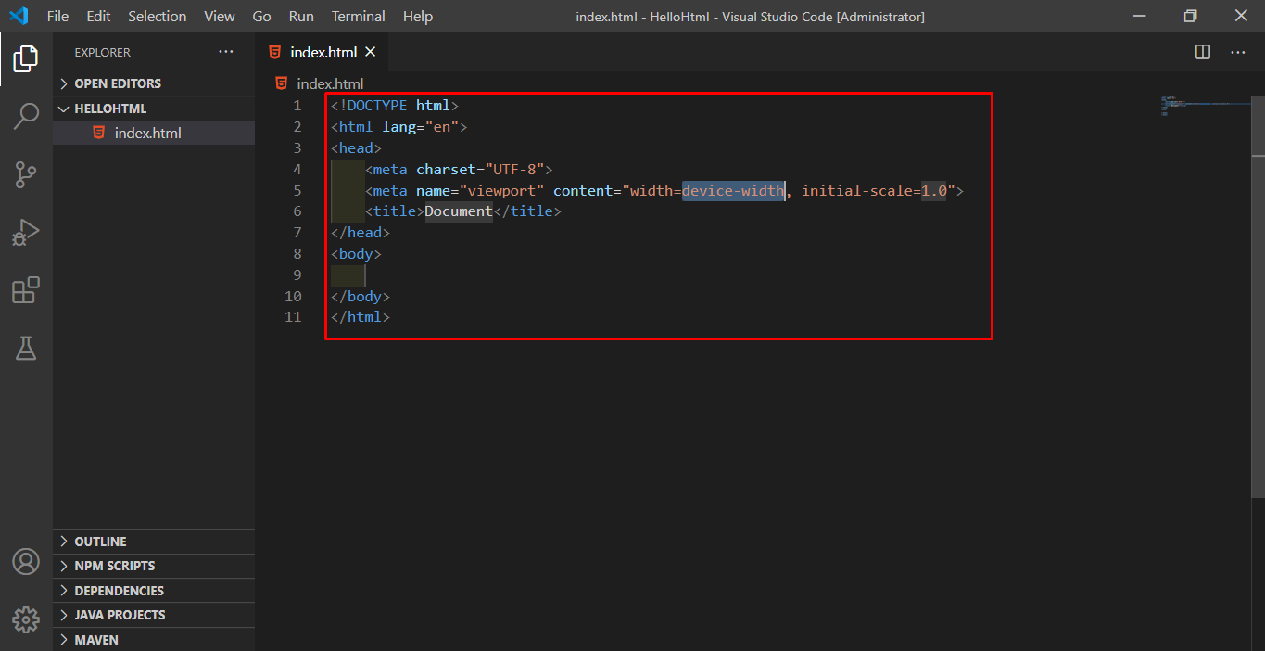Open the Explorer view in activity bar
This screenshot has width=1265, height=651.
pyautogui.click(x=26, y=59)
